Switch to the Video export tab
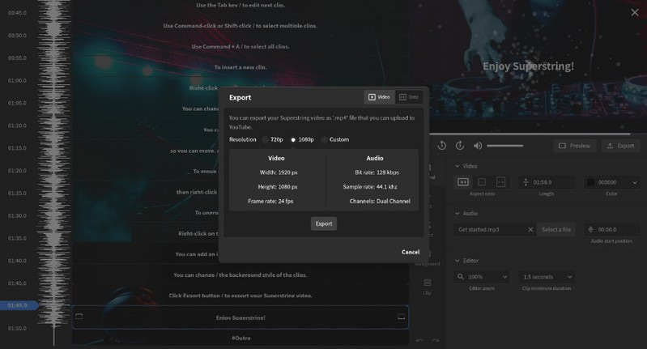The width and height of the screenshot is (647, 349). pos(379,97)
